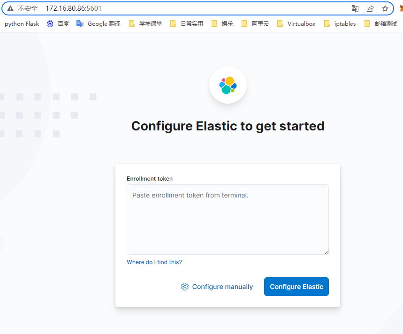Open the 'Where do I find this?' link
Screen dimensions: 403x334
click(154, 262)
